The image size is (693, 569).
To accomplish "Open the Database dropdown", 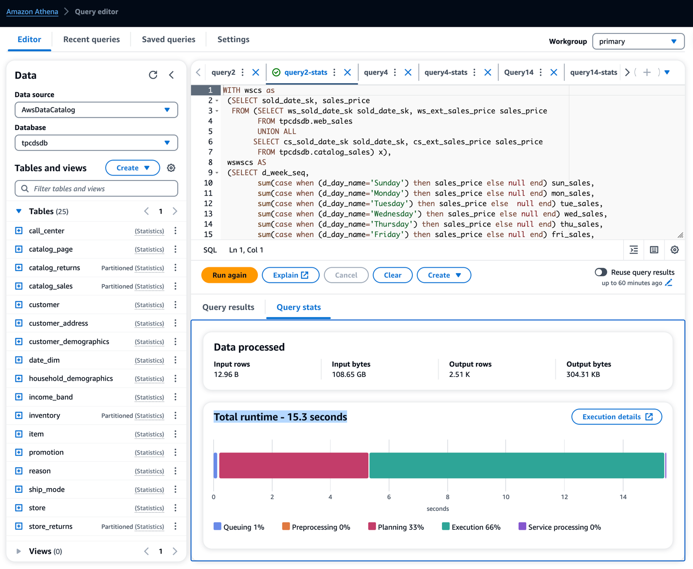I will pos(96,143).
